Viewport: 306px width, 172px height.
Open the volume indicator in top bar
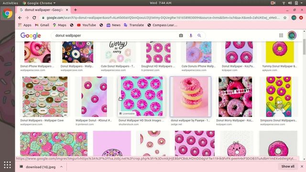(290, 3)
